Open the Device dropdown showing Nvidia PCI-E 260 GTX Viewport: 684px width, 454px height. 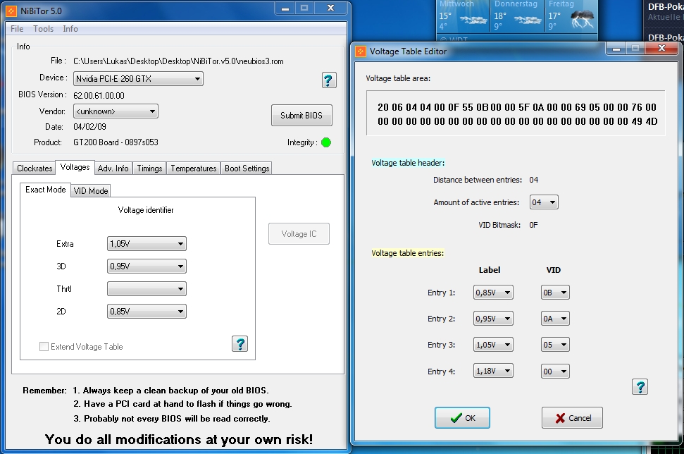click(x=138, y=78)
